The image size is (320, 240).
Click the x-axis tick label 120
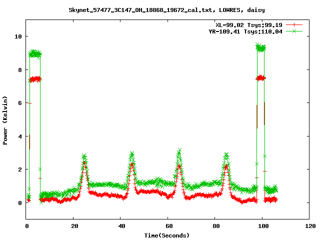point(310,226)
